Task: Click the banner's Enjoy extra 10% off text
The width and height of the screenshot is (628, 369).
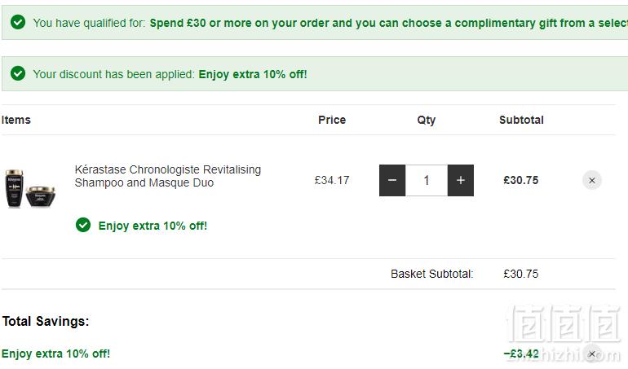Action: [253, 74]
